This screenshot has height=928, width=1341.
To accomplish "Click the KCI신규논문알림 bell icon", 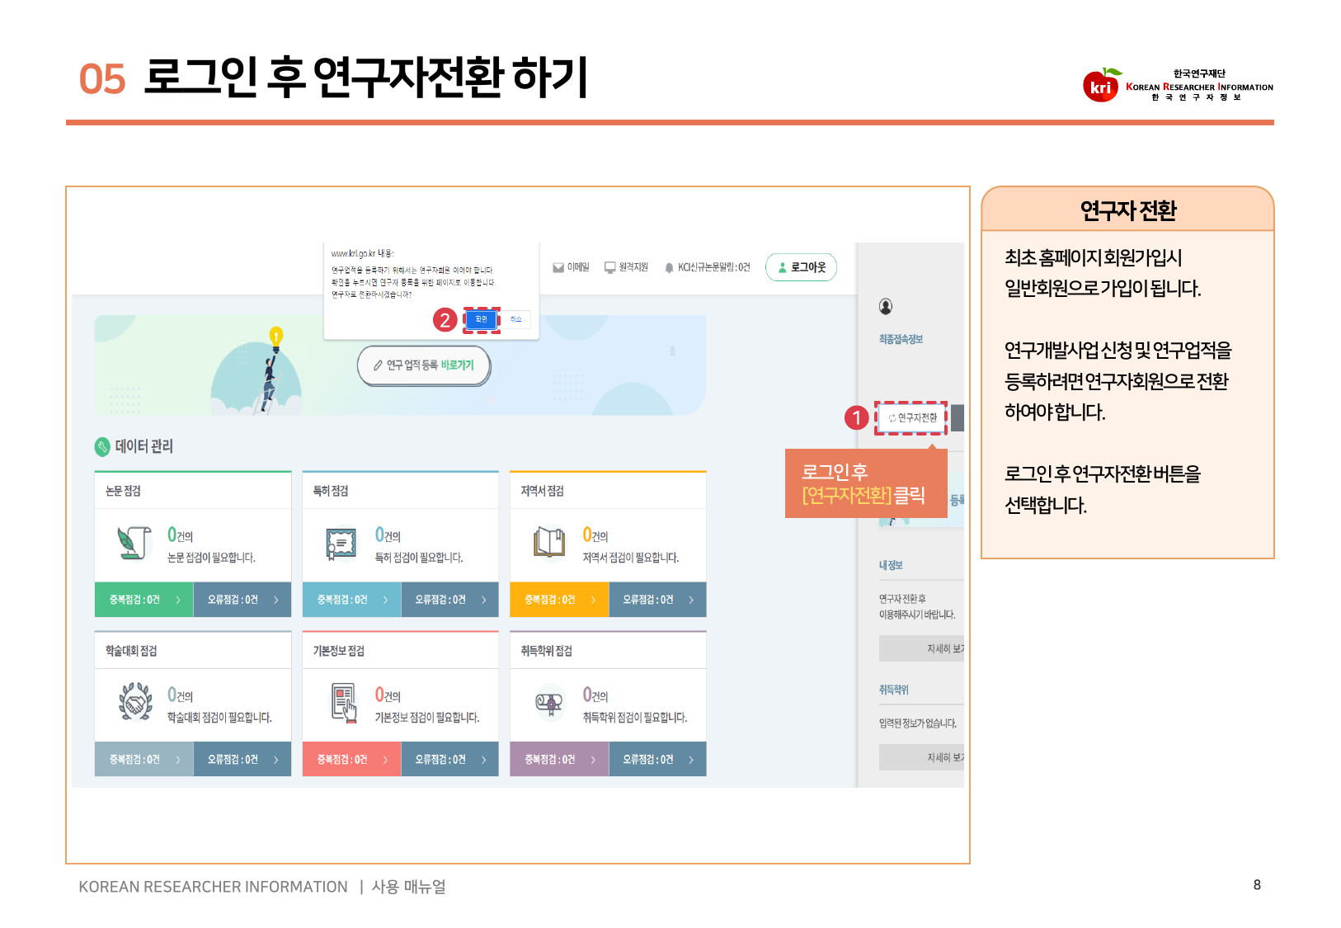I will (x=669, y=268).
